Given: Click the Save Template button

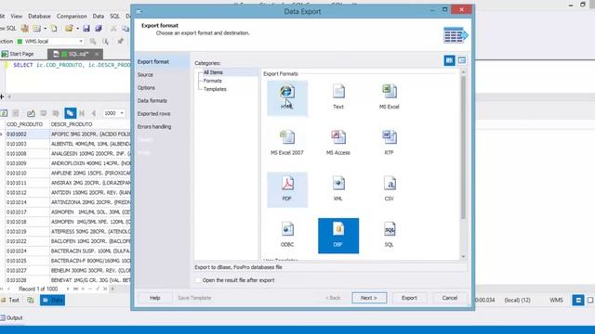Looking at the screenshot, I should point(194,298).
